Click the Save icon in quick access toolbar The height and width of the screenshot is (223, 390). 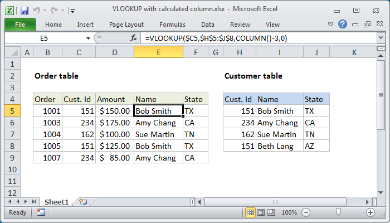(x=25, y=11)
